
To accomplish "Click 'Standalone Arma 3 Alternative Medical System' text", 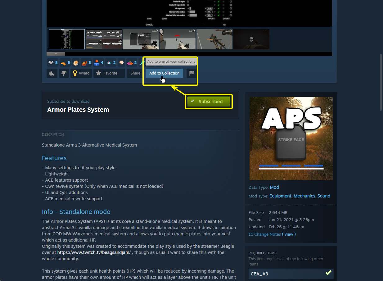I will pyautogui.click(x=89, y=145).
